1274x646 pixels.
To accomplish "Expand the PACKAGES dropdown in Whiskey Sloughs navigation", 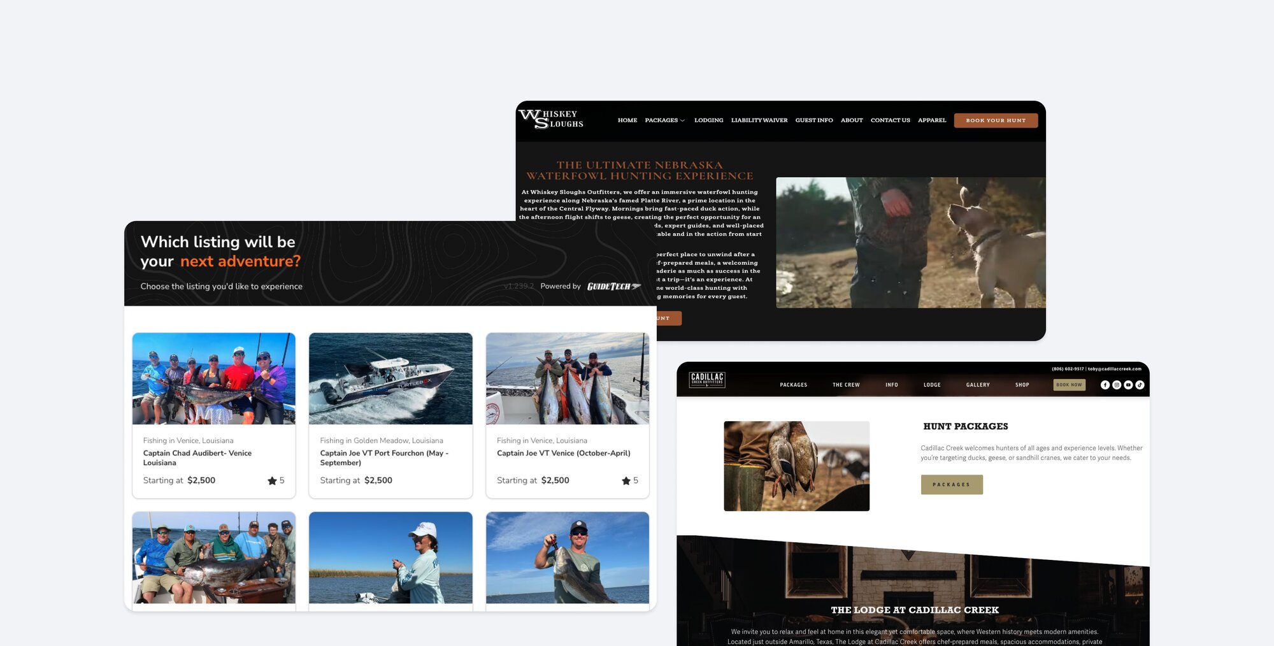I will [x=664, y=120].
